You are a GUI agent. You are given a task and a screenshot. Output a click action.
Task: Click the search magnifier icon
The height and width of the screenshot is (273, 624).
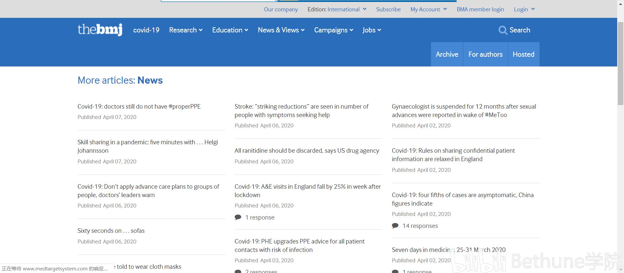pyautogui.click(x=503, y=30)
